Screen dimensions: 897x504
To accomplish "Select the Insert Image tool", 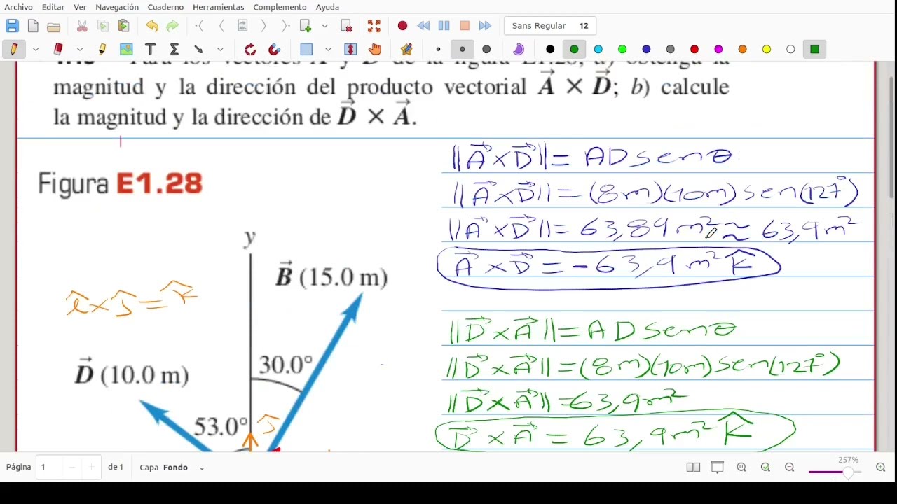I will (x=126, y=49).
